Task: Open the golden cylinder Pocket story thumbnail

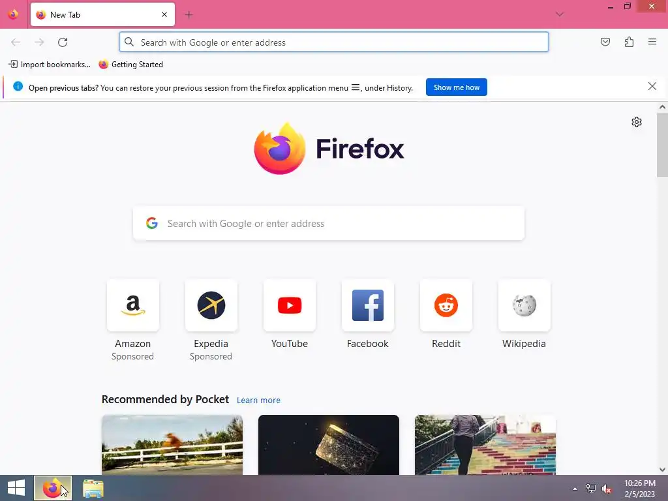Action: (329, 445)
